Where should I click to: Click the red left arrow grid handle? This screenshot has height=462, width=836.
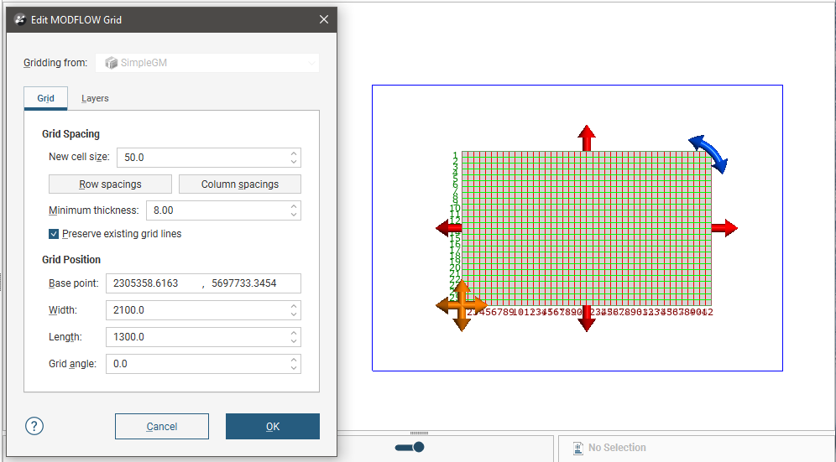(x=449, y=228)
